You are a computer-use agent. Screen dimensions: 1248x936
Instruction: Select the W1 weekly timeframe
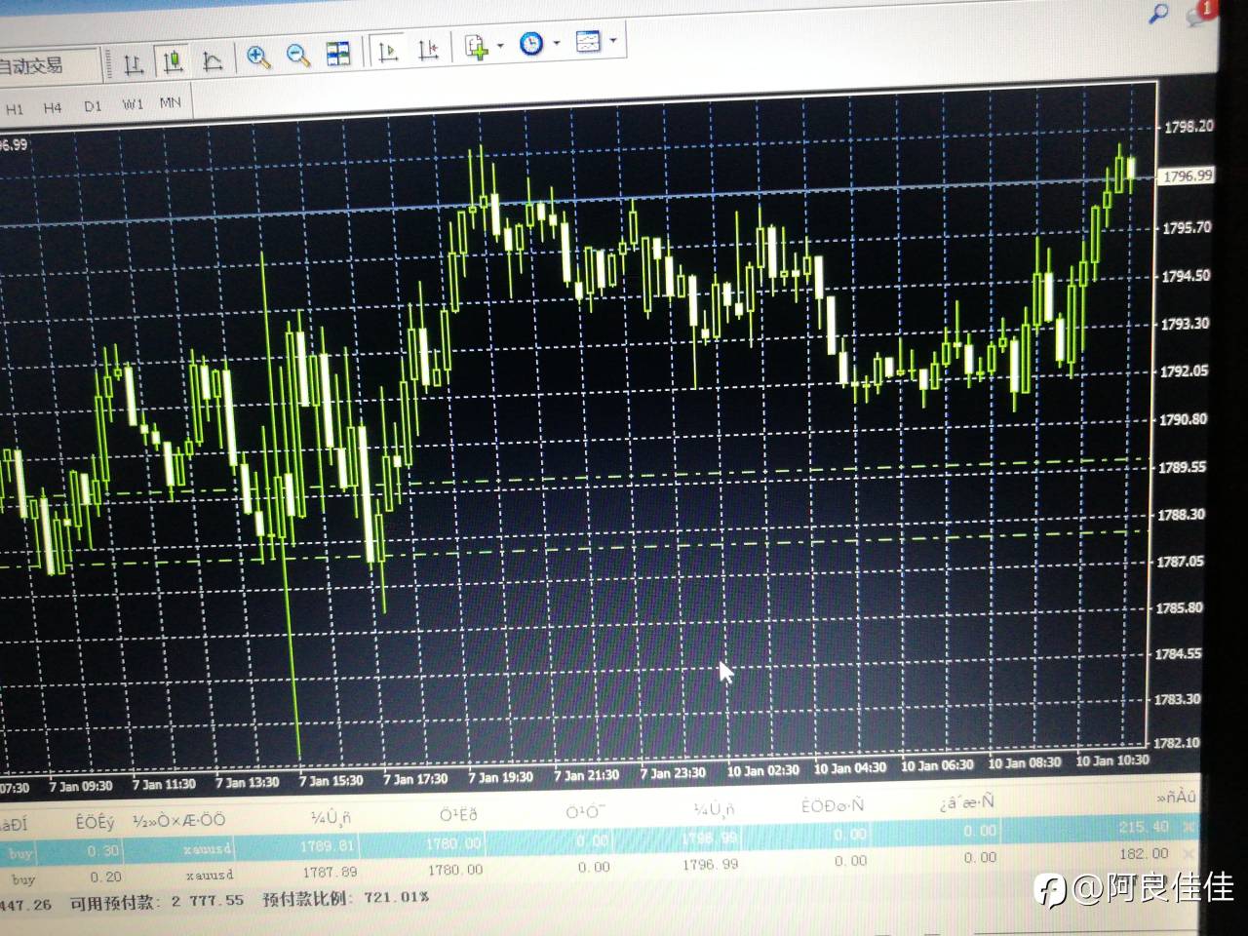click(x=132, y=103)
